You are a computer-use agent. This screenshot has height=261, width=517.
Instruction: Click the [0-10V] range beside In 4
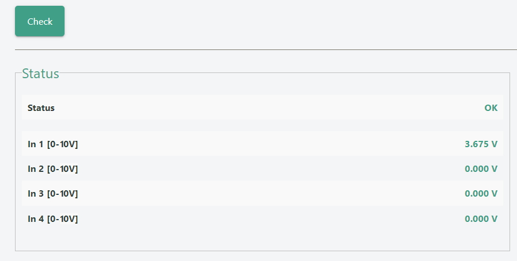pyautogui.click(x=62, y=219)
